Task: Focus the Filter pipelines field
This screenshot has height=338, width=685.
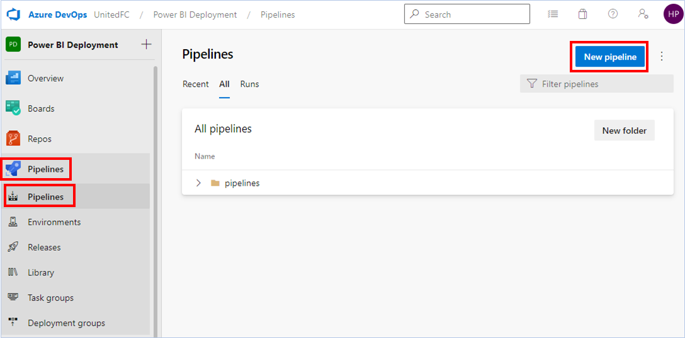Action: coord(596,84)
